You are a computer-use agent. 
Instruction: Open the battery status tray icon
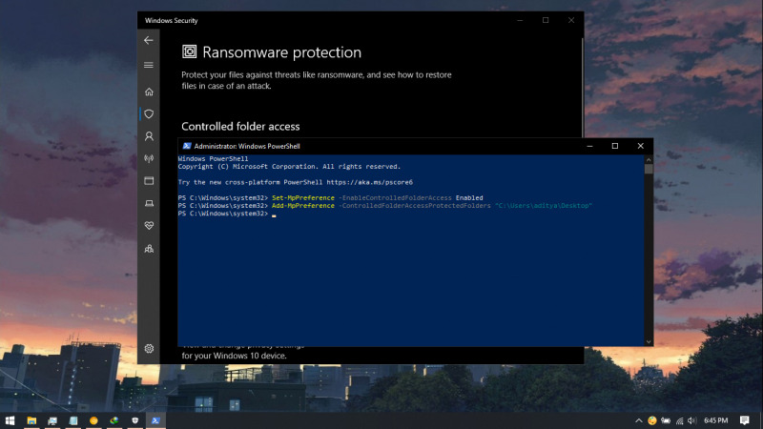coord(666,420)
